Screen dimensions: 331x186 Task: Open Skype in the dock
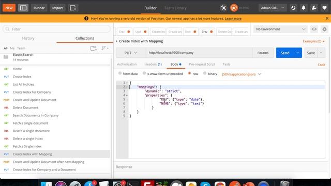pos(205,184)
